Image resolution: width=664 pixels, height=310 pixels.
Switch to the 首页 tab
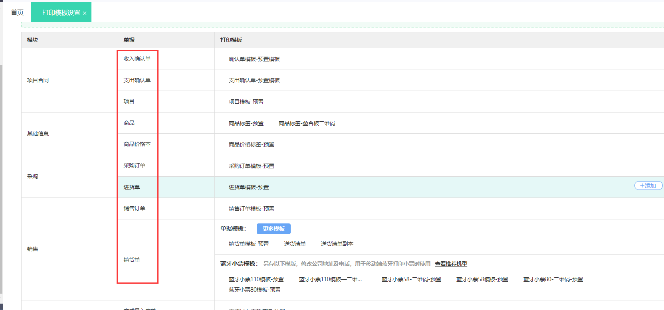pos(17,12)
